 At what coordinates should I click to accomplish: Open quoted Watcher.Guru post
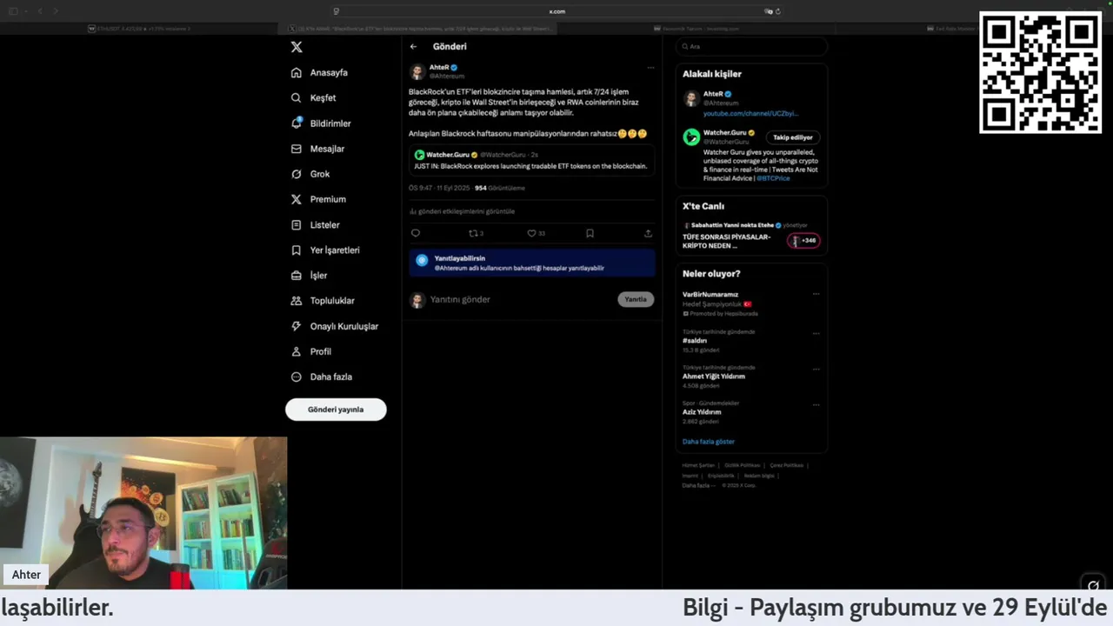pyautogui.click(x=531, y=161)
